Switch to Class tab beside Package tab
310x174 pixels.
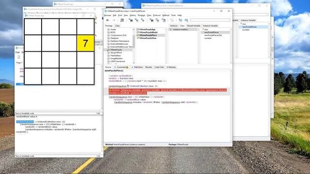(117, 26)
